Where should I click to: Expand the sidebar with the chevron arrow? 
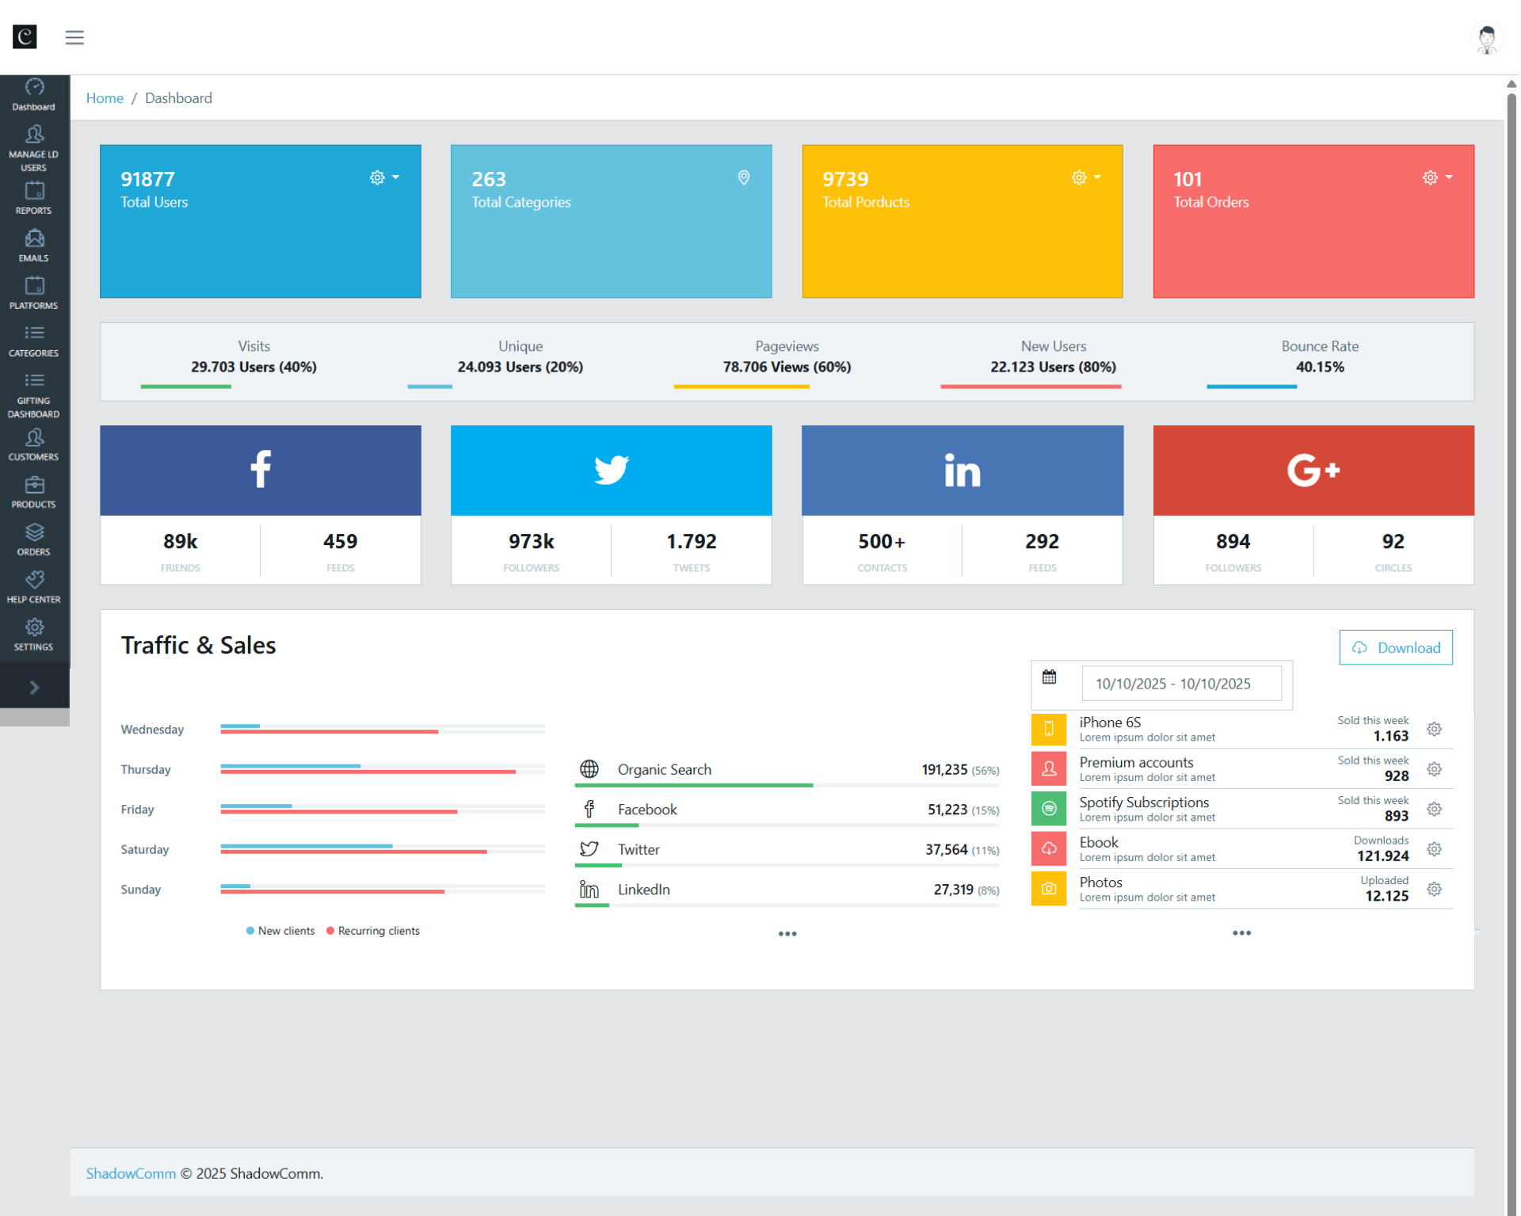pos(34,687)
